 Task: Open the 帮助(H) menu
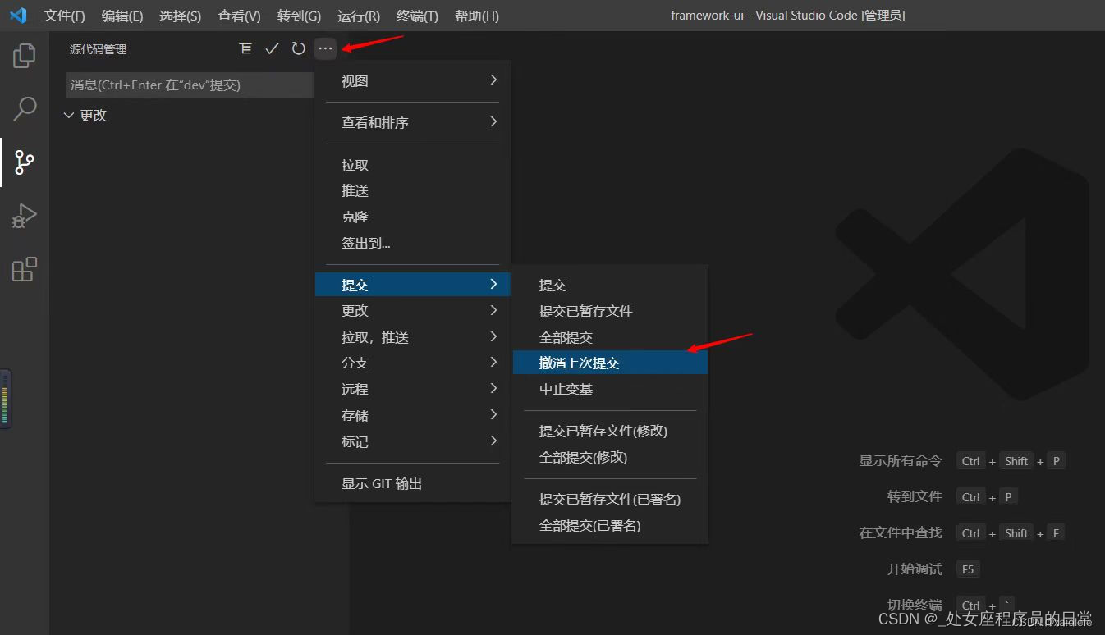pyautogui.click(x=476, y=16)
